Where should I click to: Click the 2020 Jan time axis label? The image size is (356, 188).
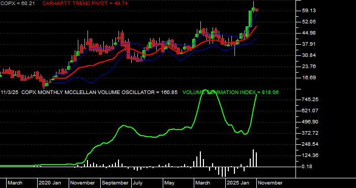pos(50,183)
